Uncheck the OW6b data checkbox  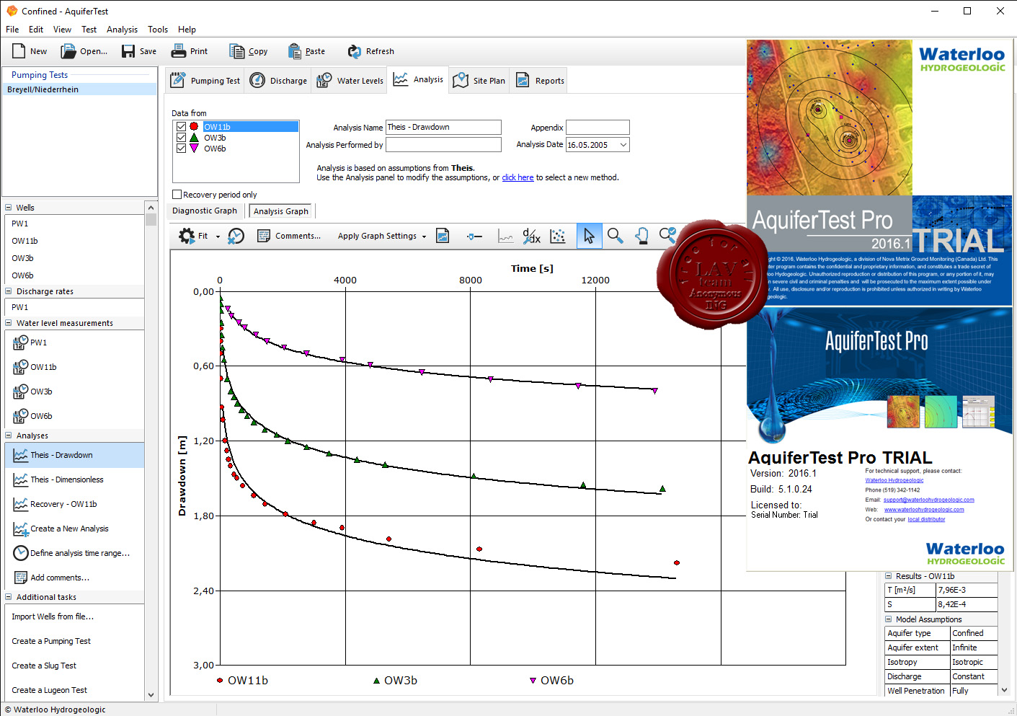pos(181,149)
